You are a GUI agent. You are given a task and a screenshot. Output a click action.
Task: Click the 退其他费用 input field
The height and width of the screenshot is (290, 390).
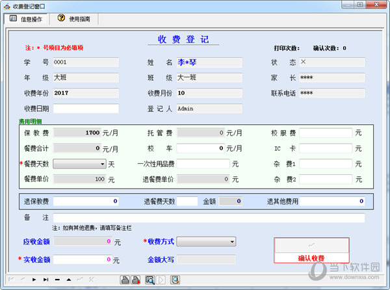point(332,201)
